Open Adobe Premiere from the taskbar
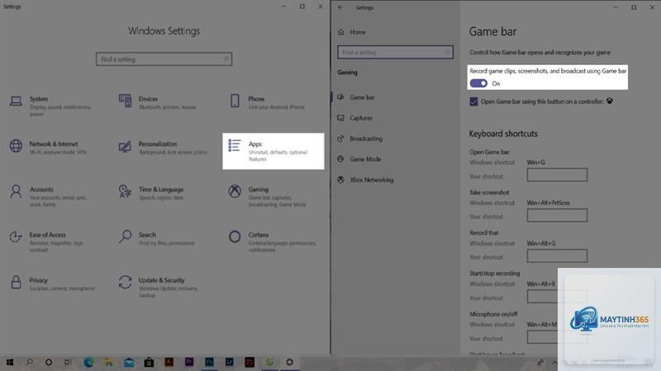Screen dimensions: 661x371 point(189,362)
